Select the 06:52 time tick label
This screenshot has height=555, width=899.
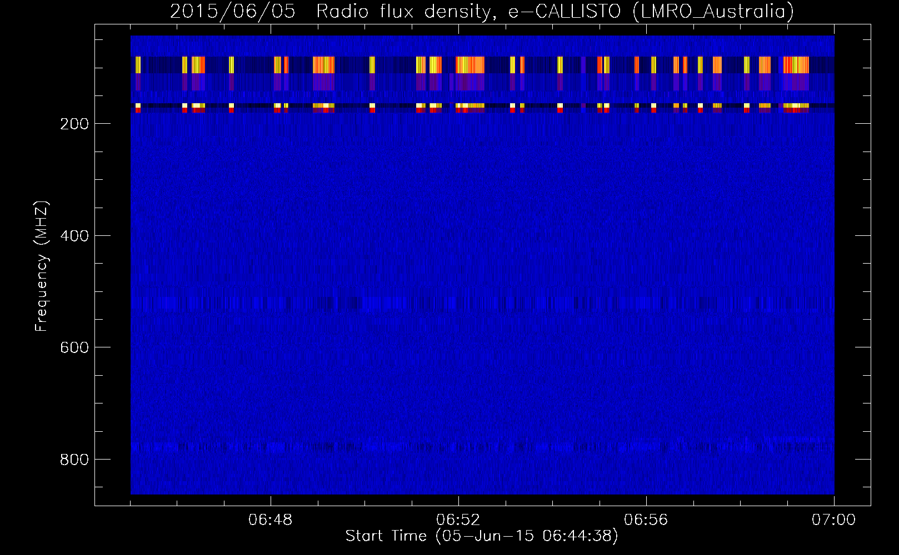458,520
